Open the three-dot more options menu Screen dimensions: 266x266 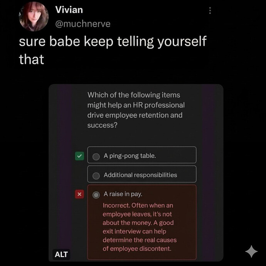pos(210,10)
